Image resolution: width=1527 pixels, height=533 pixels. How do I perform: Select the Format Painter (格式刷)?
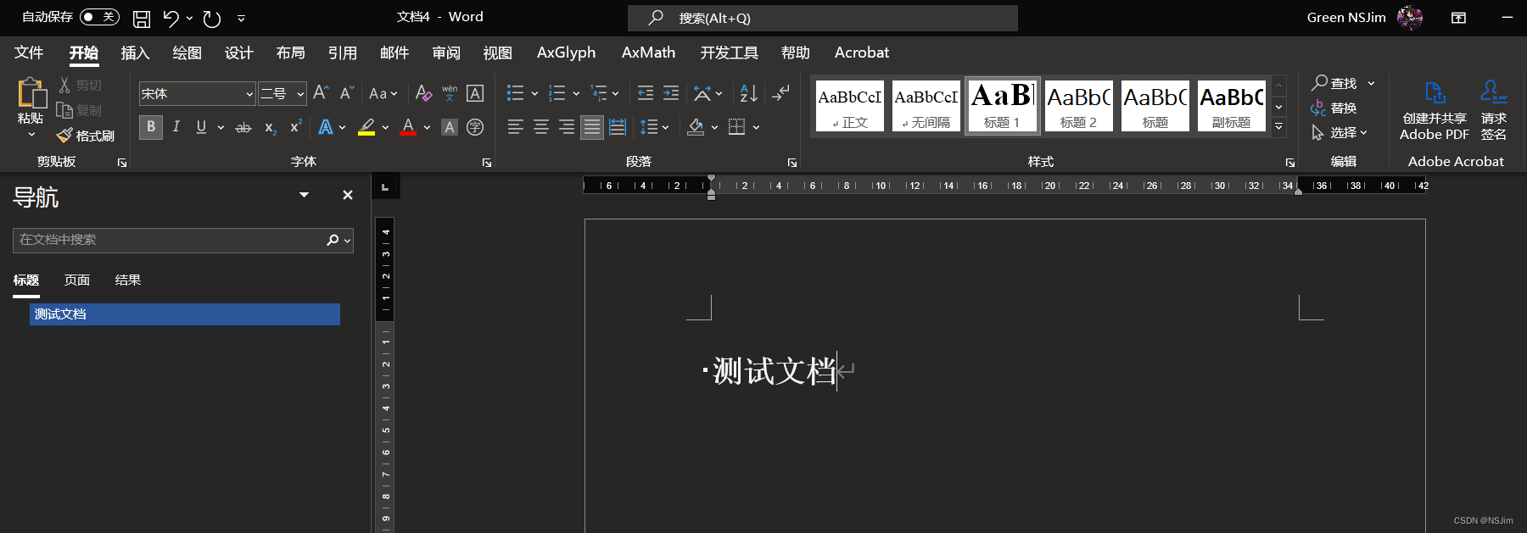click(x=86, y=136)
